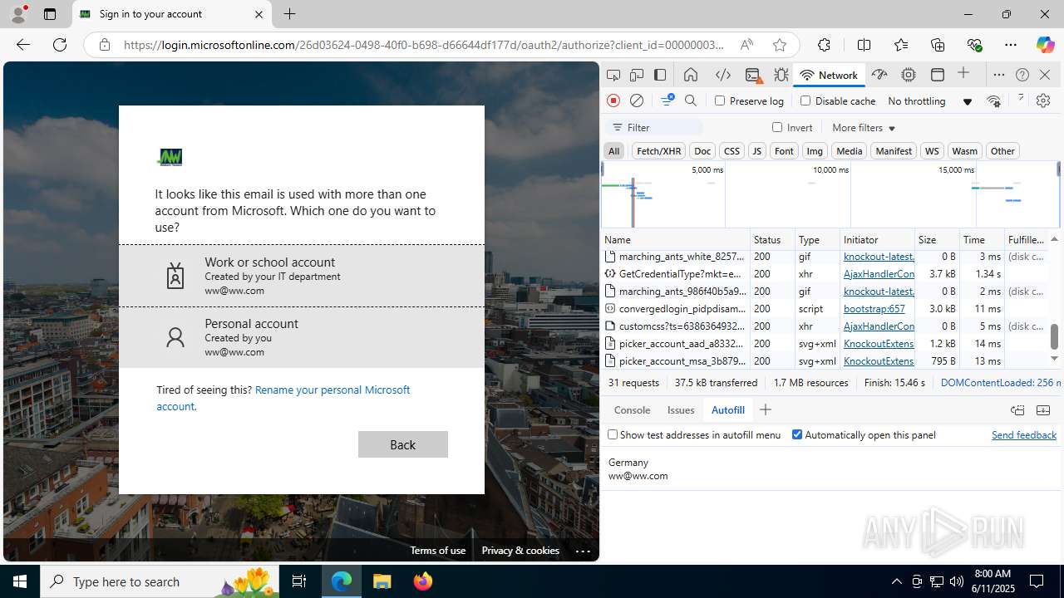Clear the network log

coord(637,100)
